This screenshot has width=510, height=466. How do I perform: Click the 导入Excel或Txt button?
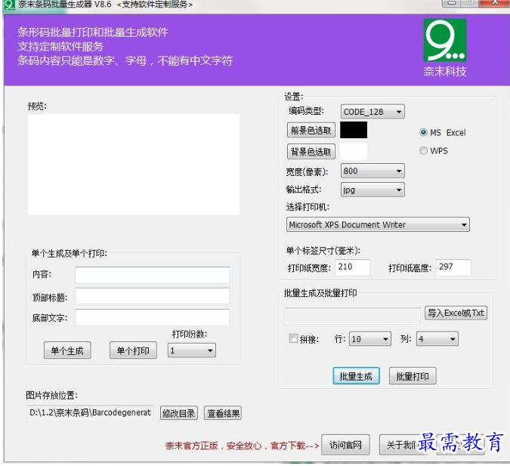pos(456,313)
